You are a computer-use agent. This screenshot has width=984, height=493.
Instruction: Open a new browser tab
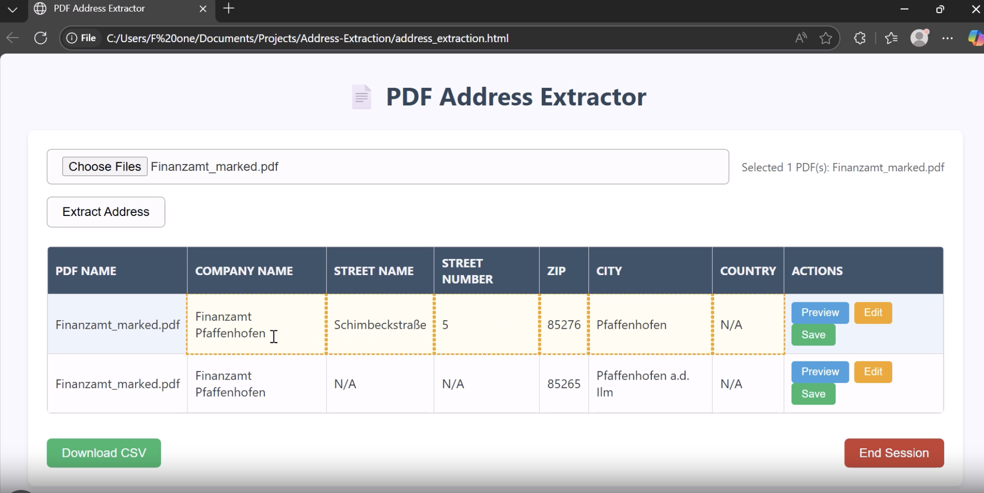pos(229,8)
